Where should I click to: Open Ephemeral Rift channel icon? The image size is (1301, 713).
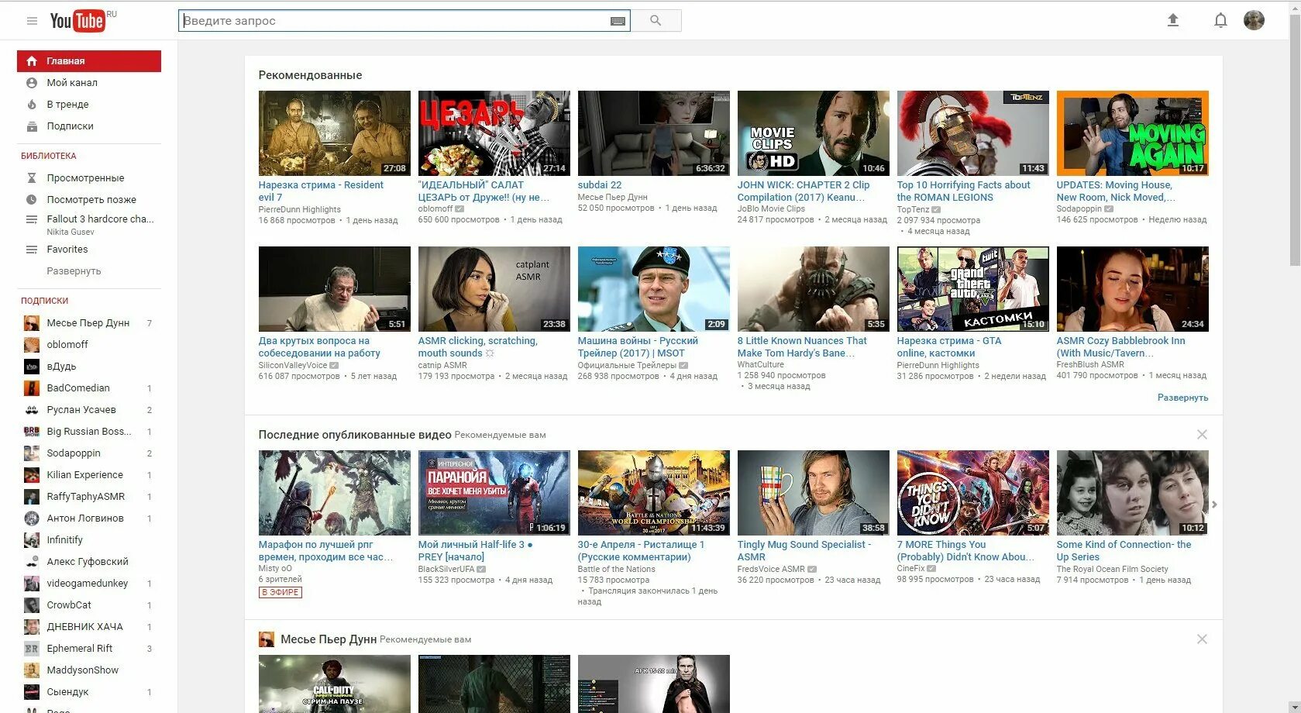[32, 649]
